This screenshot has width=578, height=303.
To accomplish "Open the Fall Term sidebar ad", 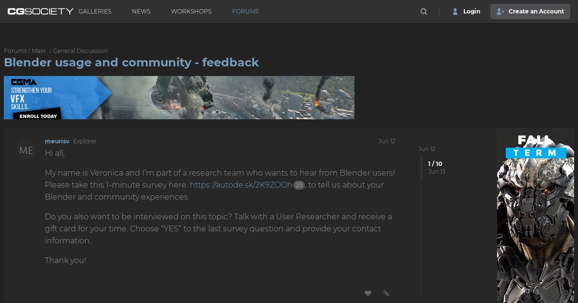I will [536, 216].
